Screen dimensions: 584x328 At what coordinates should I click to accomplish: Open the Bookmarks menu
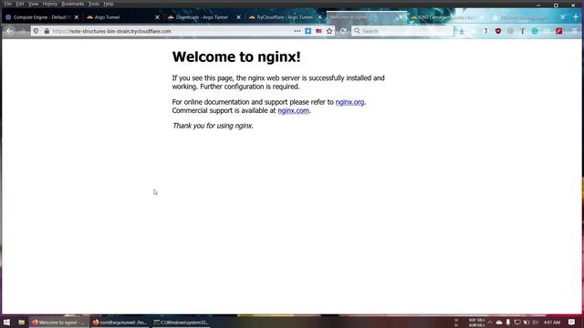tap(73, 4)
